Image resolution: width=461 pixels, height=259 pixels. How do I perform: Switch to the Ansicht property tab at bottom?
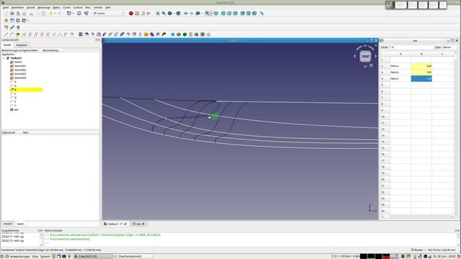8,224
